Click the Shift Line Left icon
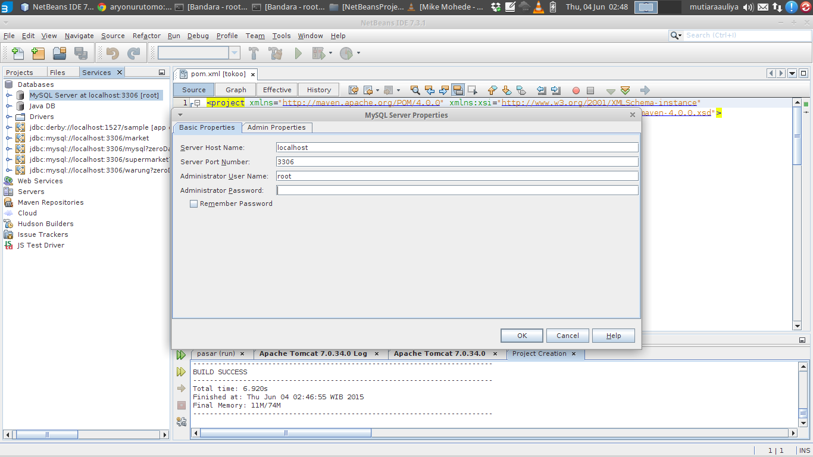 pyautogui.click(x=542, y=90)
